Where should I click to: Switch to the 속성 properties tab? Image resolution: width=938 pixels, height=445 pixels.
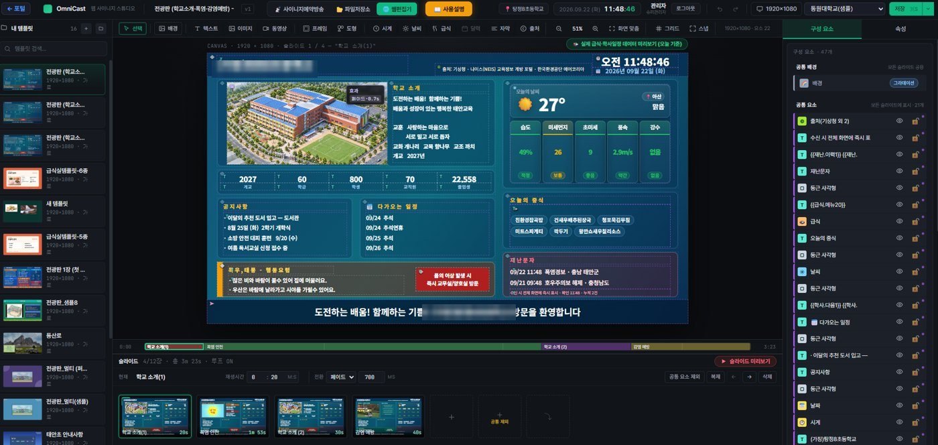pos(900,29)
